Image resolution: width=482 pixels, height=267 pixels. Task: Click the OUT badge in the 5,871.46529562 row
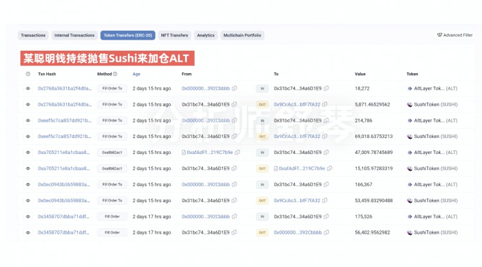pyautogui.click(x=262, y=105)
